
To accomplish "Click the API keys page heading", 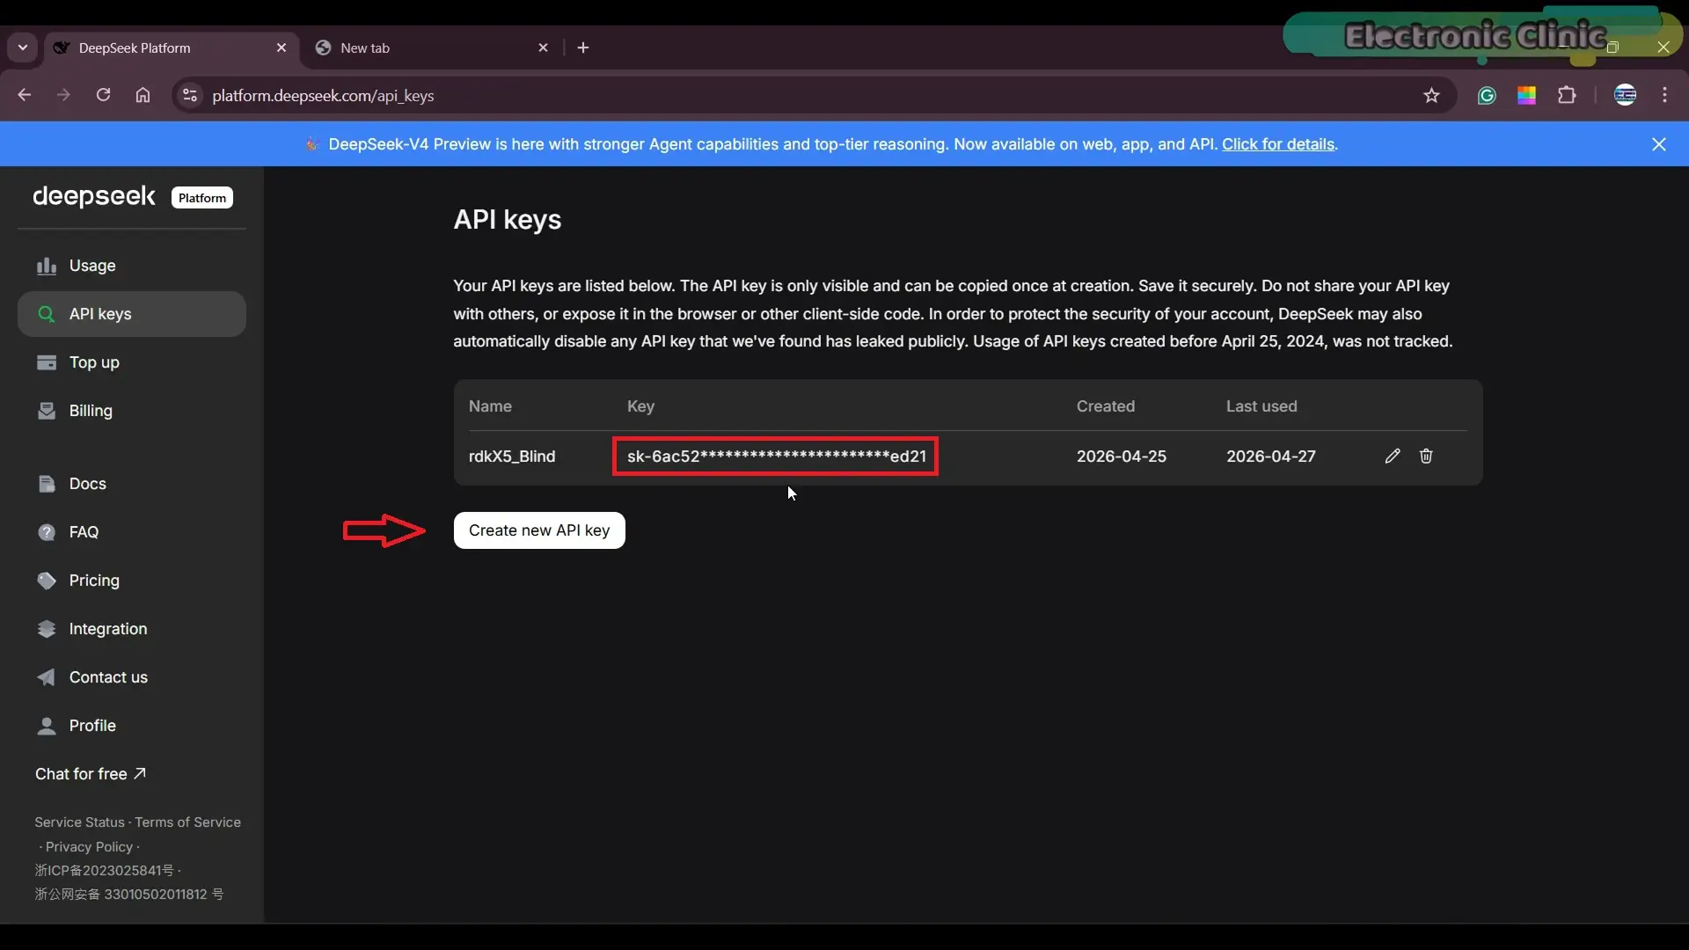I will 508,220.
